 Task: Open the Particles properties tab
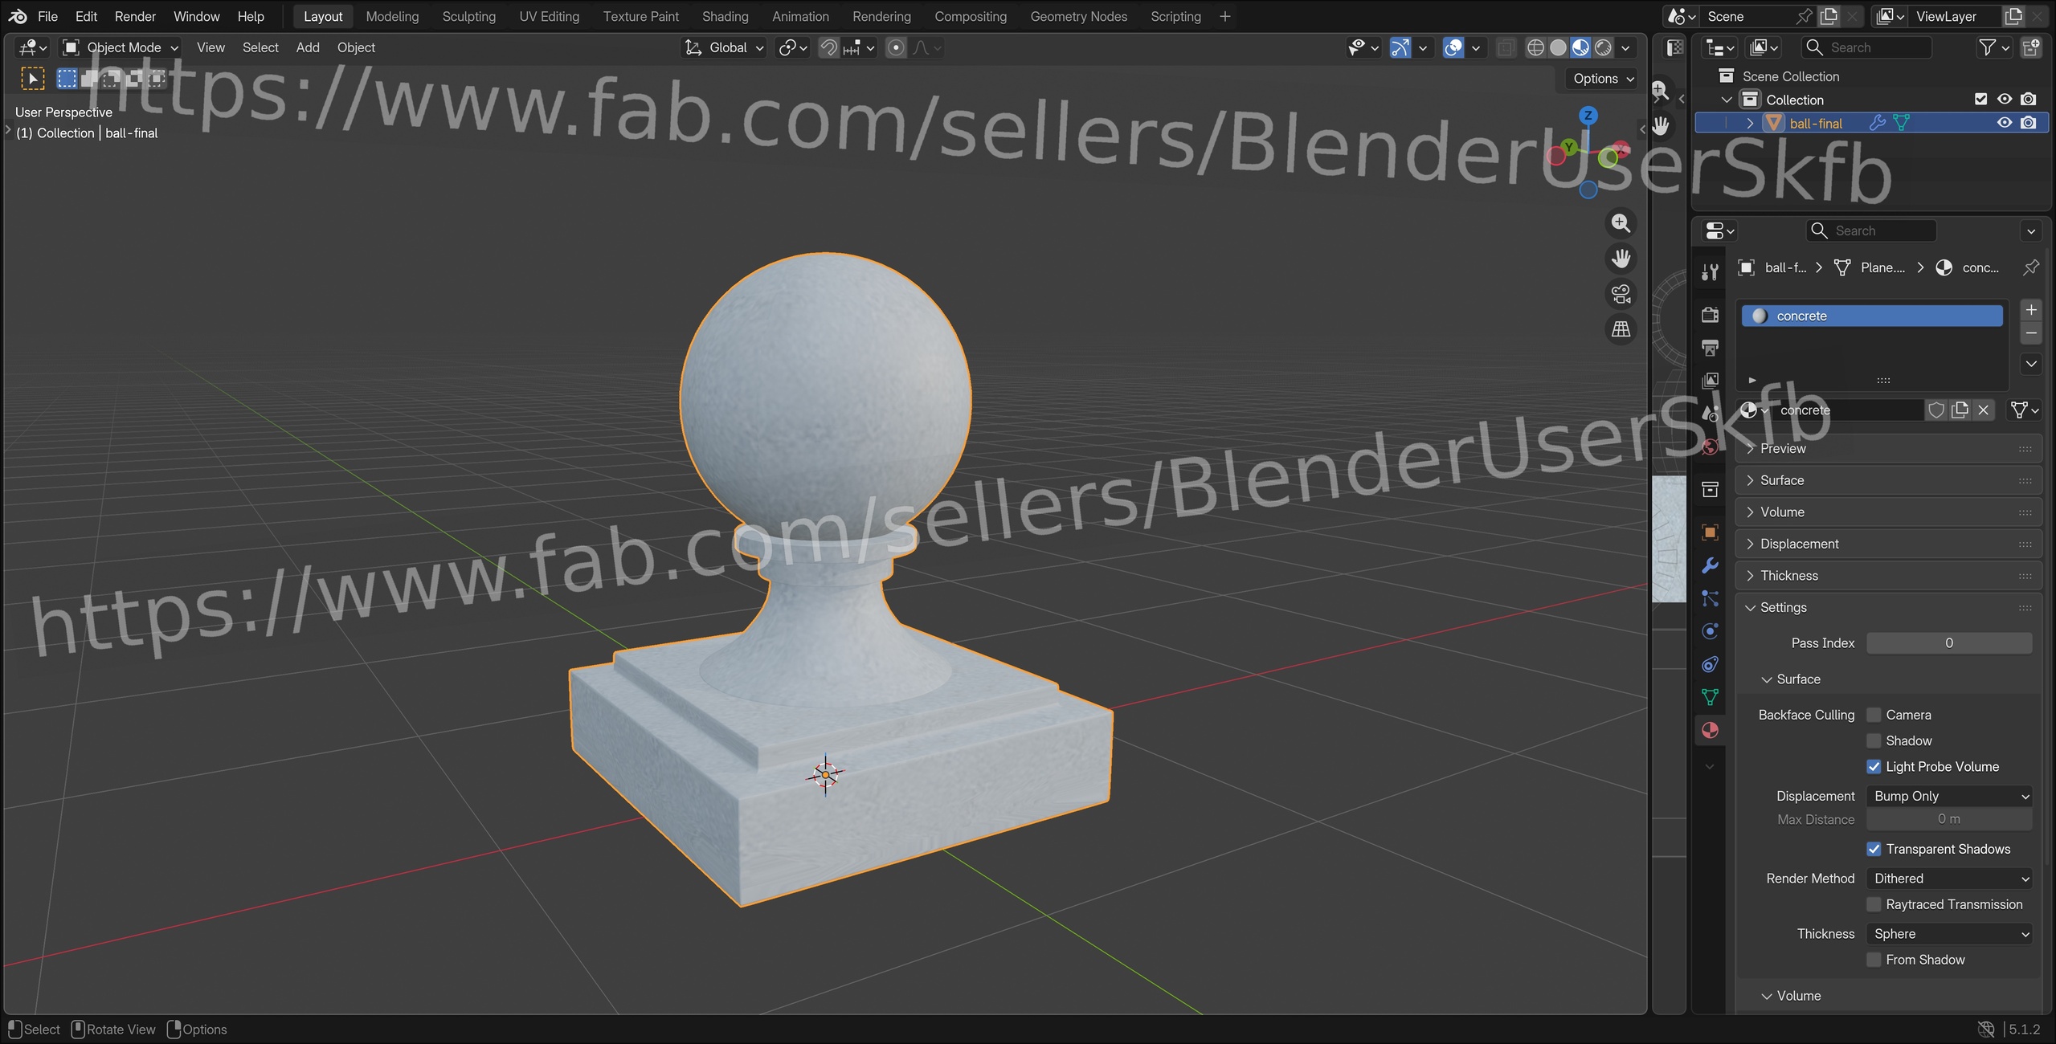[1710, 598]
